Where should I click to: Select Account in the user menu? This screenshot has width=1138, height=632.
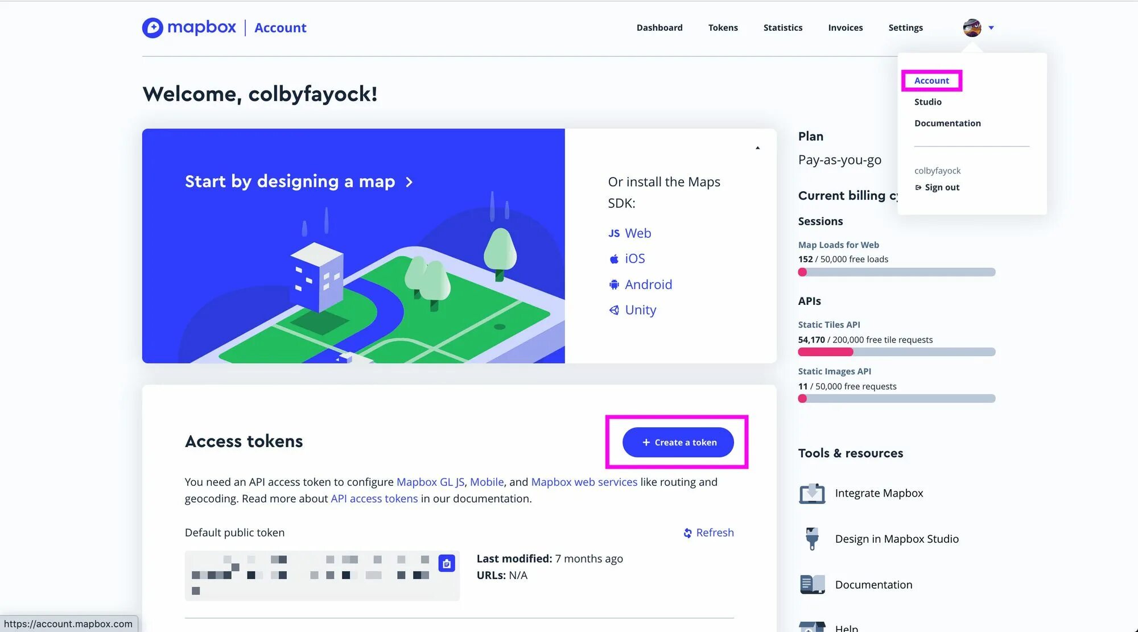coord(931,81)
